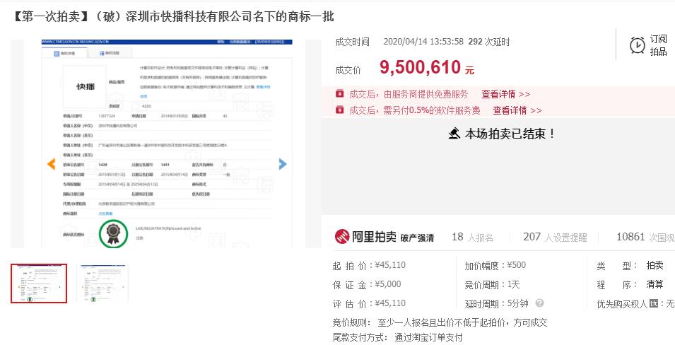Click the 优 priority buyer badge icon
Viewport: 675px width, 345px height.
coord(654,303)
